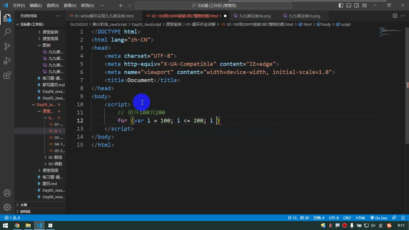Switch to 九九乘法表03.png tab
This screenshot has height=230, width=409.
[304, 16]
